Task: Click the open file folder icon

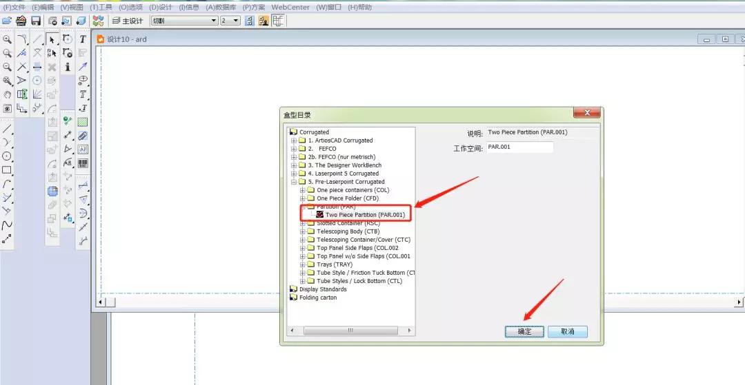Action: [7, 21]
